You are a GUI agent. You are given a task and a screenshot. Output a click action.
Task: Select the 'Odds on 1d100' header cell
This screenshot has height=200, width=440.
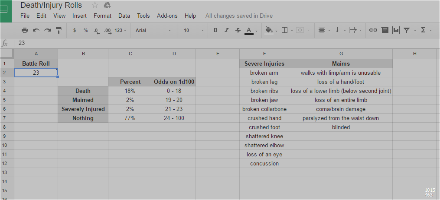coord(174,82)
